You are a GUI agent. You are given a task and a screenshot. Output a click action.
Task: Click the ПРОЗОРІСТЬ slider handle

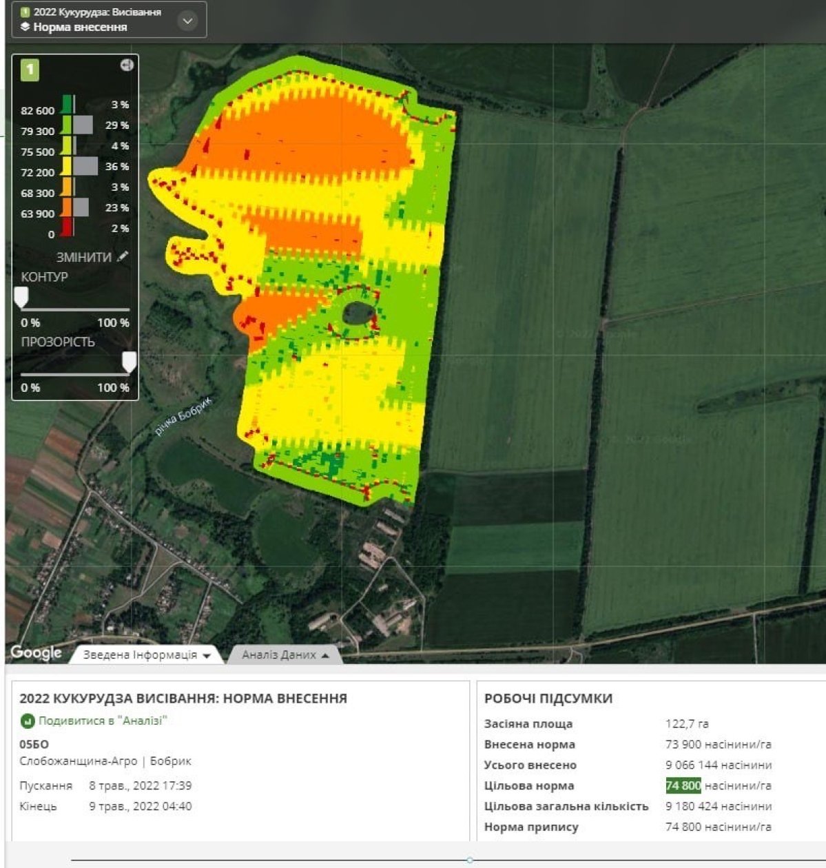pyautogui.click(x=129, y=362)
